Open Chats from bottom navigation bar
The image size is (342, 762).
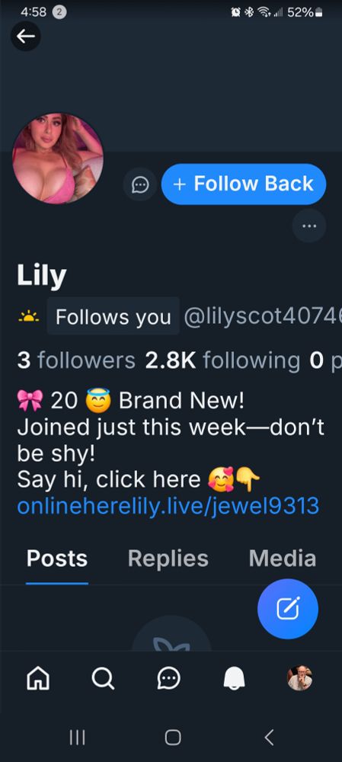pos(168,678)
